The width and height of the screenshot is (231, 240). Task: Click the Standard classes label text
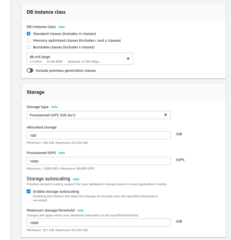pyautogui.click(x=64, y=34)
